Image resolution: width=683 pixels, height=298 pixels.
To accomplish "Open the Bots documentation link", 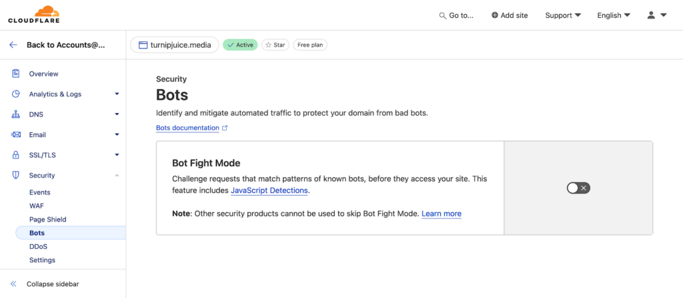I will [187, 128].
